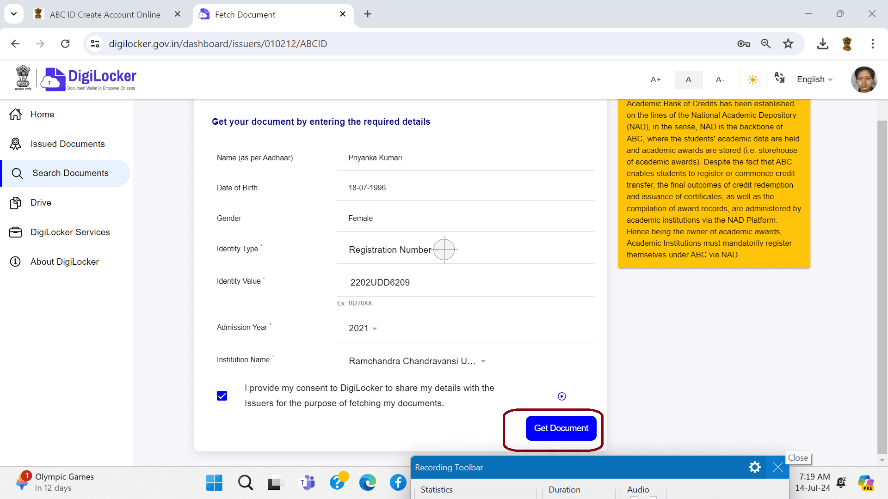
Task: Click the play icon beside consent text
Action: pos(562,396)
